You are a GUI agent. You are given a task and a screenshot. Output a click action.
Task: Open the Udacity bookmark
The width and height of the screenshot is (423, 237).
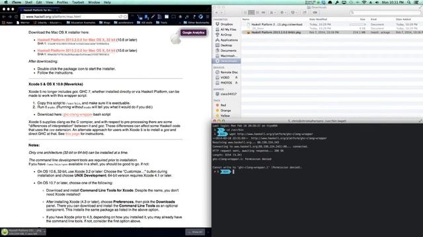click(x=48, y=22)
